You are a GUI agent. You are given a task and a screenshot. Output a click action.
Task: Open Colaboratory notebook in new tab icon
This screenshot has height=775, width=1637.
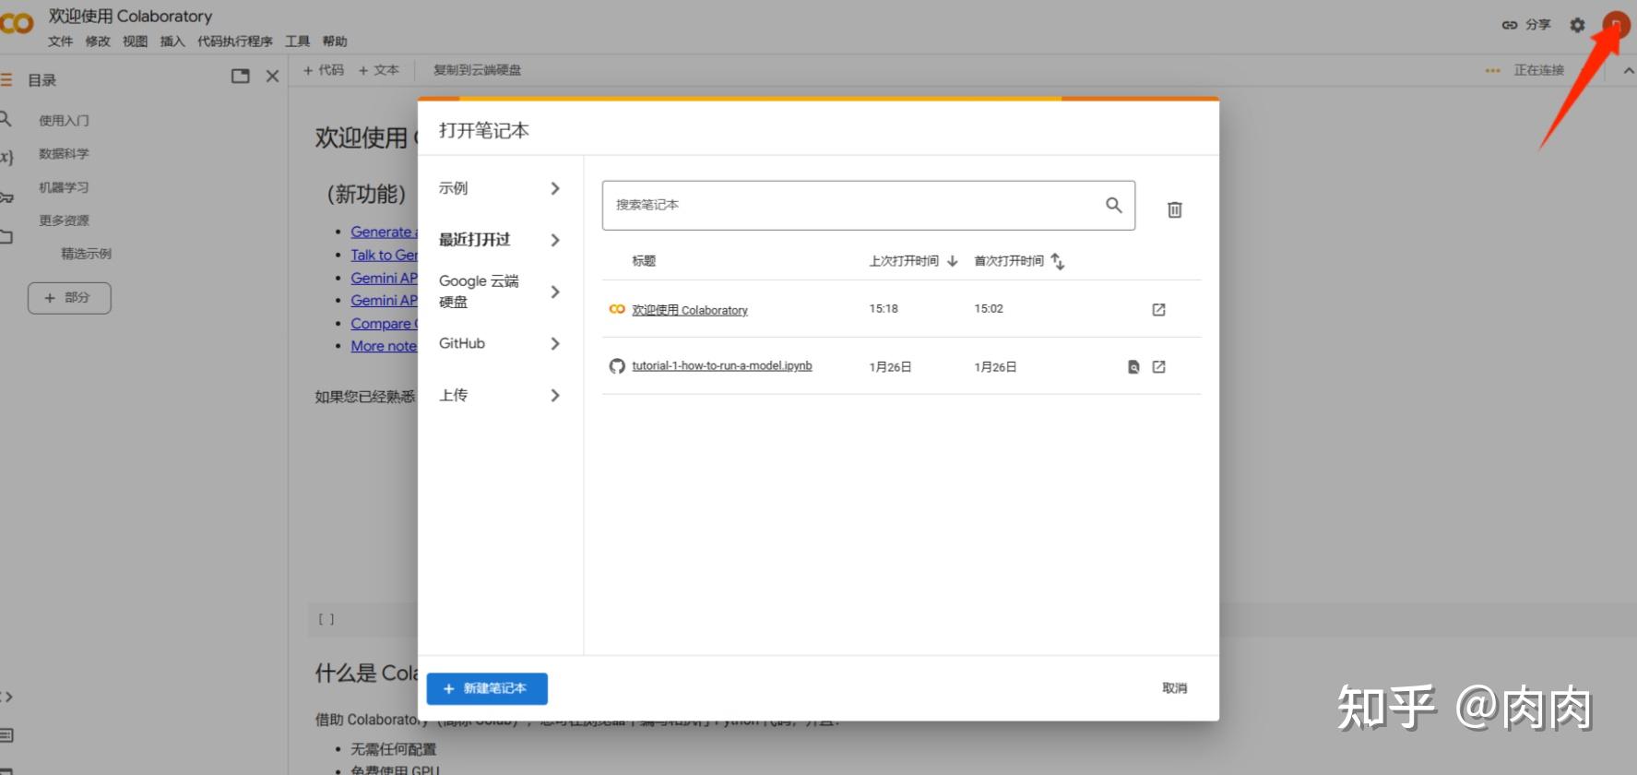tap(1158, 310)
